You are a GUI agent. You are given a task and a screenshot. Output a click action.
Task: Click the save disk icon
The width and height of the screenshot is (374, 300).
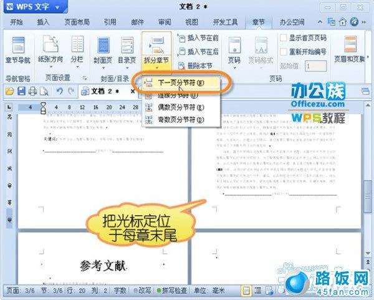click(x=21, y=91)
